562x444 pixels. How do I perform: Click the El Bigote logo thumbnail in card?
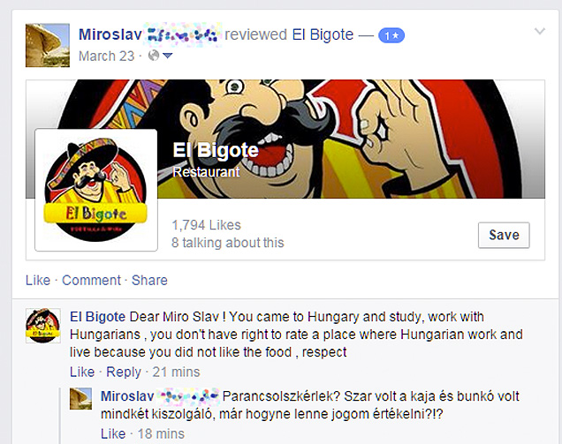coord(96,190)
